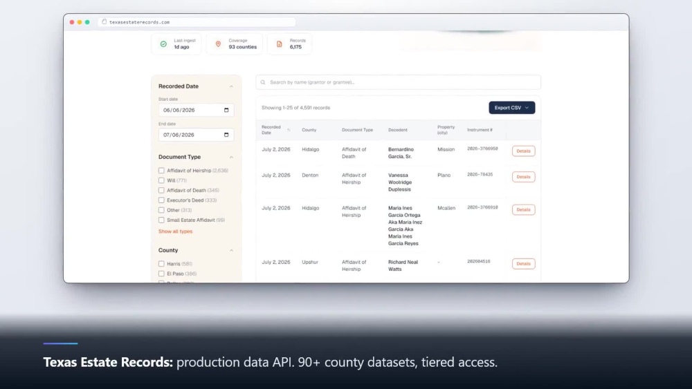Check the Executor's Deed filter

pos(161,200)
